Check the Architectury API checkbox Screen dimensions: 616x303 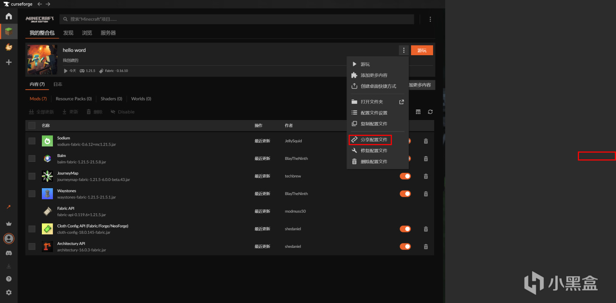coord(32,246)
